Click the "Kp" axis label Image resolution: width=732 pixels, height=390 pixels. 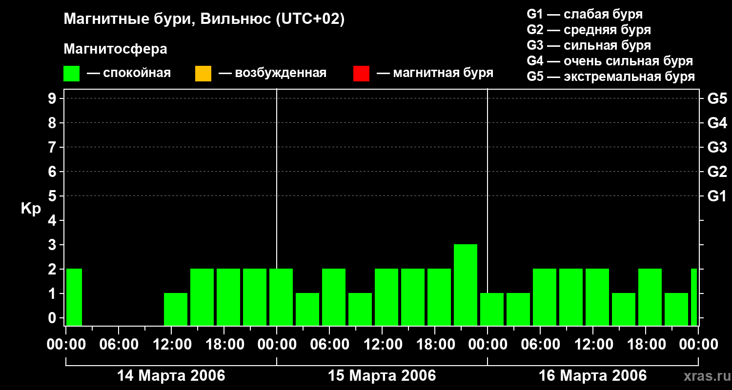coord(31,209)
